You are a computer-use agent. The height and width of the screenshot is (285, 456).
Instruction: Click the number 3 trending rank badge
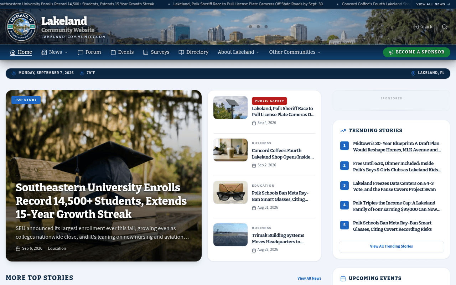coord(344,185)
